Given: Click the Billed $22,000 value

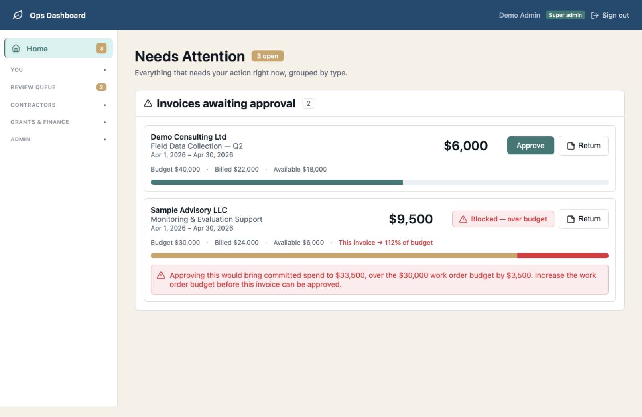Looking at the screenshot, I should click(x=237, y=169).
